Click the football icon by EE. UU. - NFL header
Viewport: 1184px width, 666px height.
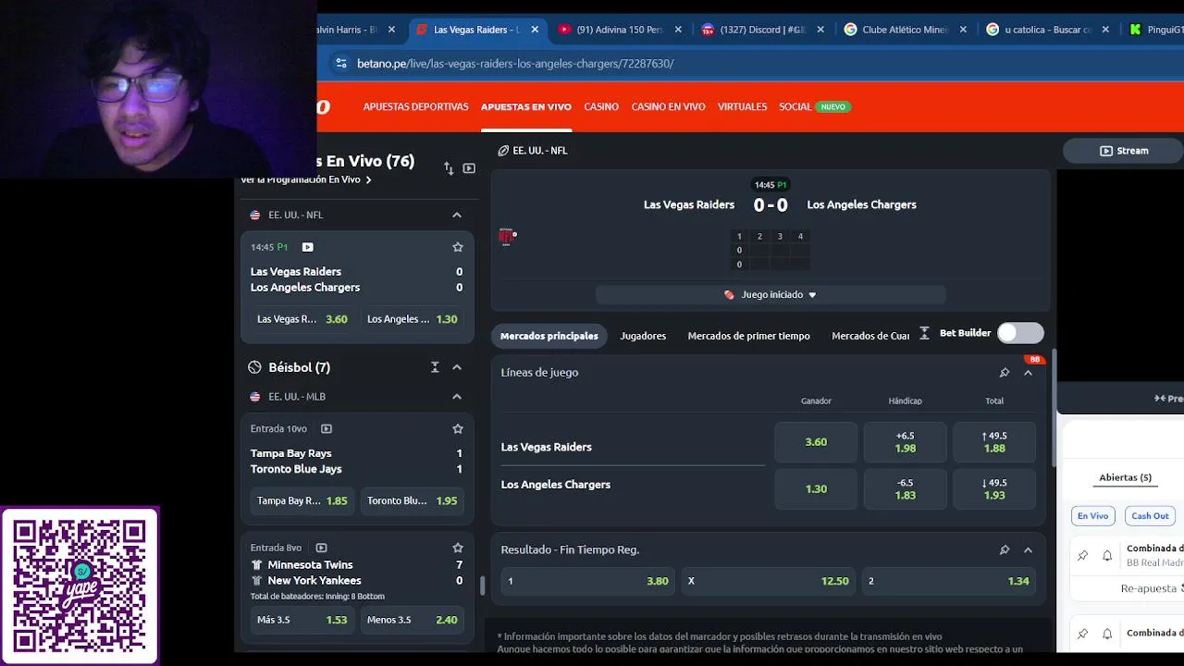click(x=503, y=151)
